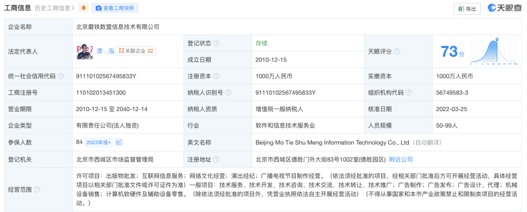This screenshot has height=212, width=527.
Task: Click the 经营范围 description paragraph
Action: [298, 190]
